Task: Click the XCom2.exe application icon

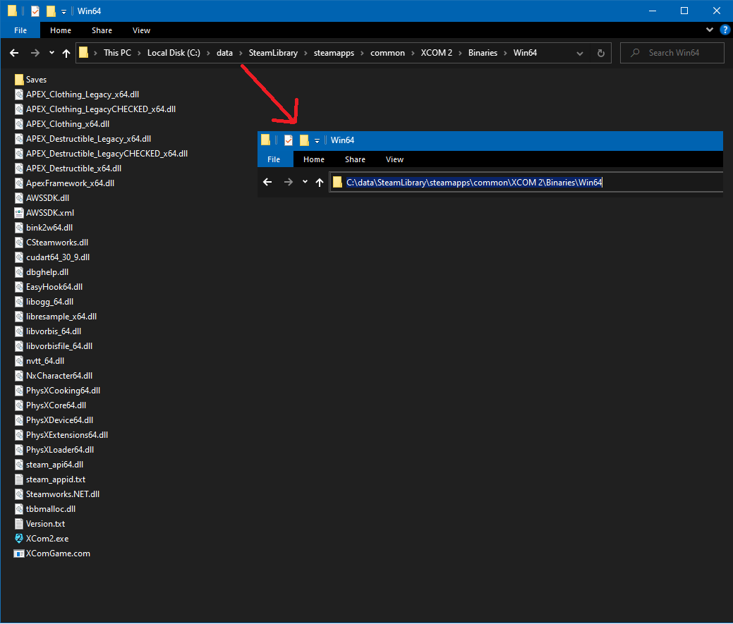Action: tap(19, 539)
